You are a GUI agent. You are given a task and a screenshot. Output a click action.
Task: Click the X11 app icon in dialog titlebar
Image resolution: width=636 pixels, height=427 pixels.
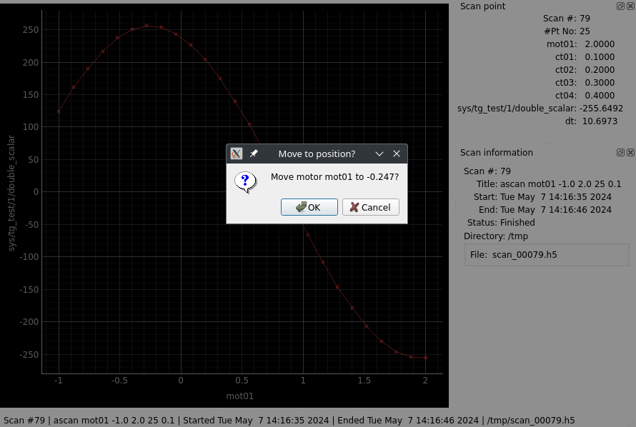point(237,154)
